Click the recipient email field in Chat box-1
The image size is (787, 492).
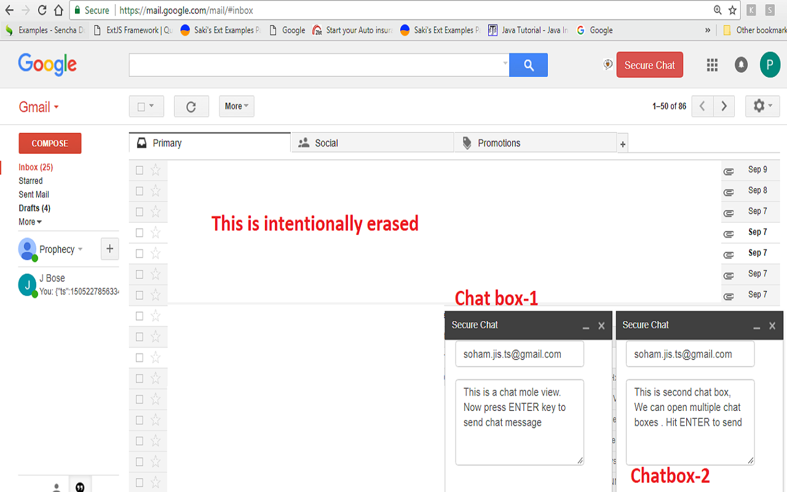[520, 354]
